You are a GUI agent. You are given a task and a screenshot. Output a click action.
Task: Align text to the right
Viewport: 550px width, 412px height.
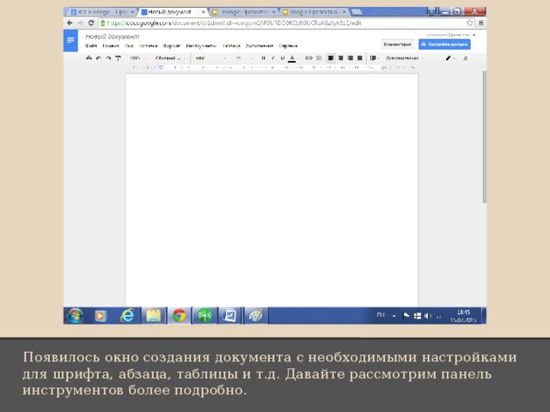[350, 58]
